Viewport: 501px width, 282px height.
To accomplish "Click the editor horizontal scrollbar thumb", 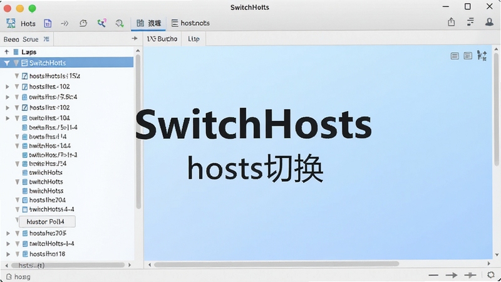I will [x=276, y=264].
